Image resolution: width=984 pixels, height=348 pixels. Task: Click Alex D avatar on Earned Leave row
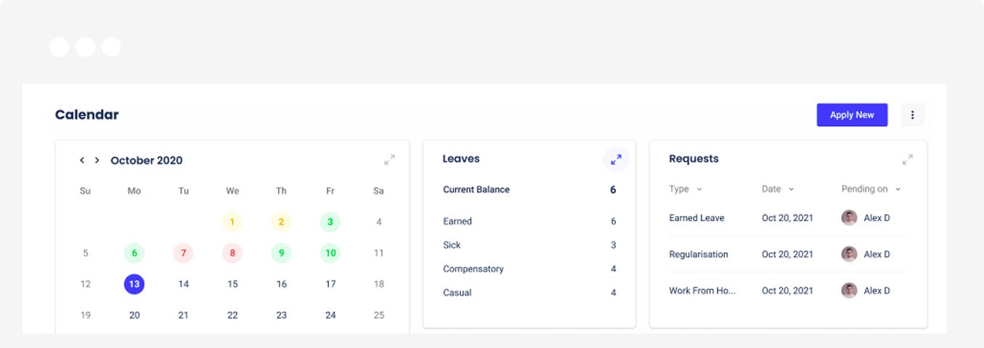849,217
